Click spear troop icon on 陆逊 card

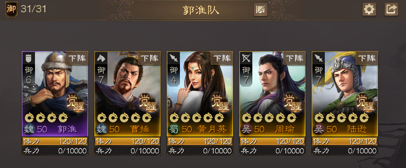tap(318, 58)
